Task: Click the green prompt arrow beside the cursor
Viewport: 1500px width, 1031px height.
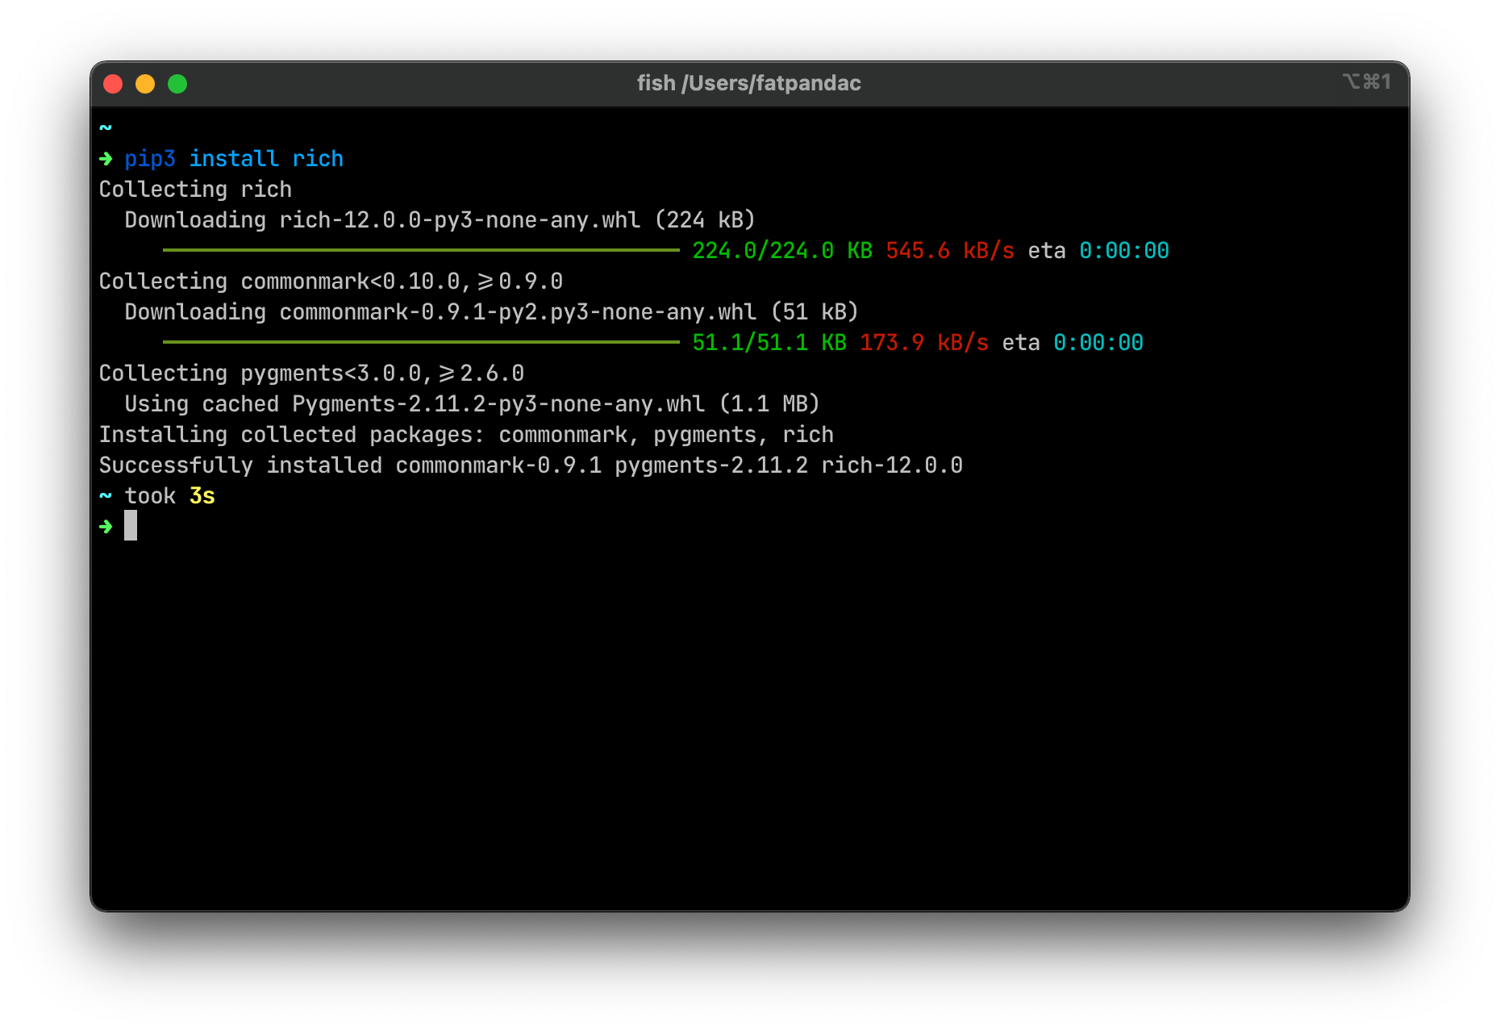Action: [106, 526]
